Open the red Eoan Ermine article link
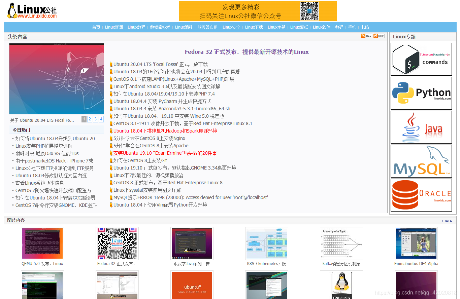Viewport: 460px width, 299px height. click(165, 153)
